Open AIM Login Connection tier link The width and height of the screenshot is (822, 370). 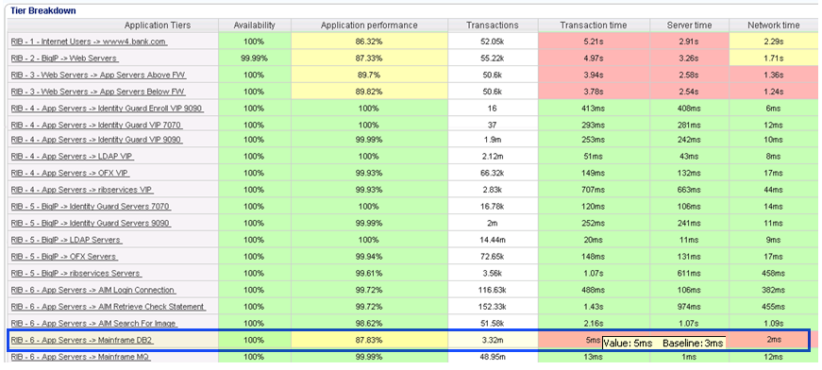(x=92, y=290)
